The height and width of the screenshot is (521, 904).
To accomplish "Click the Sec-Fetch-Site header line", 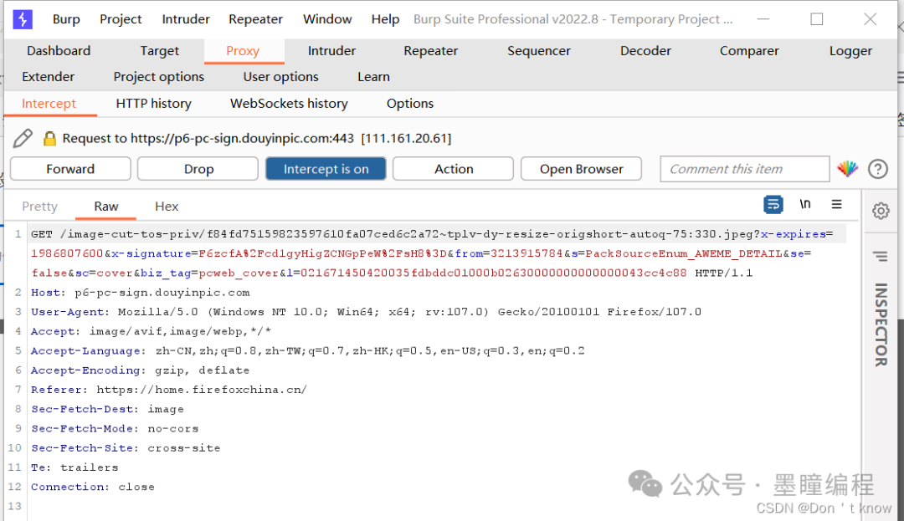I will (x=126, y=448).
